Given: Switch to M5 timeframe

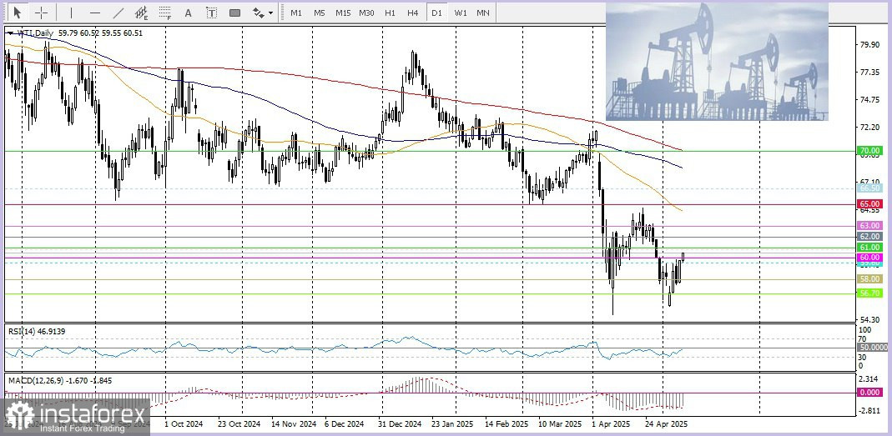Looking at the screenshot, I should click(319, 12).
